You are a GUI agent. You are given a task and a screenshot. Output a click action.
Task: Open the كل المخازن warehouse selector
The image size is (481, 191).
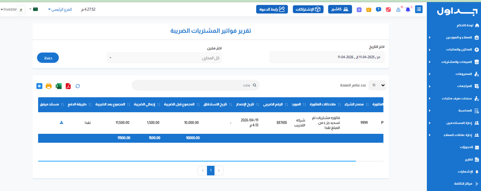[164, 58]
